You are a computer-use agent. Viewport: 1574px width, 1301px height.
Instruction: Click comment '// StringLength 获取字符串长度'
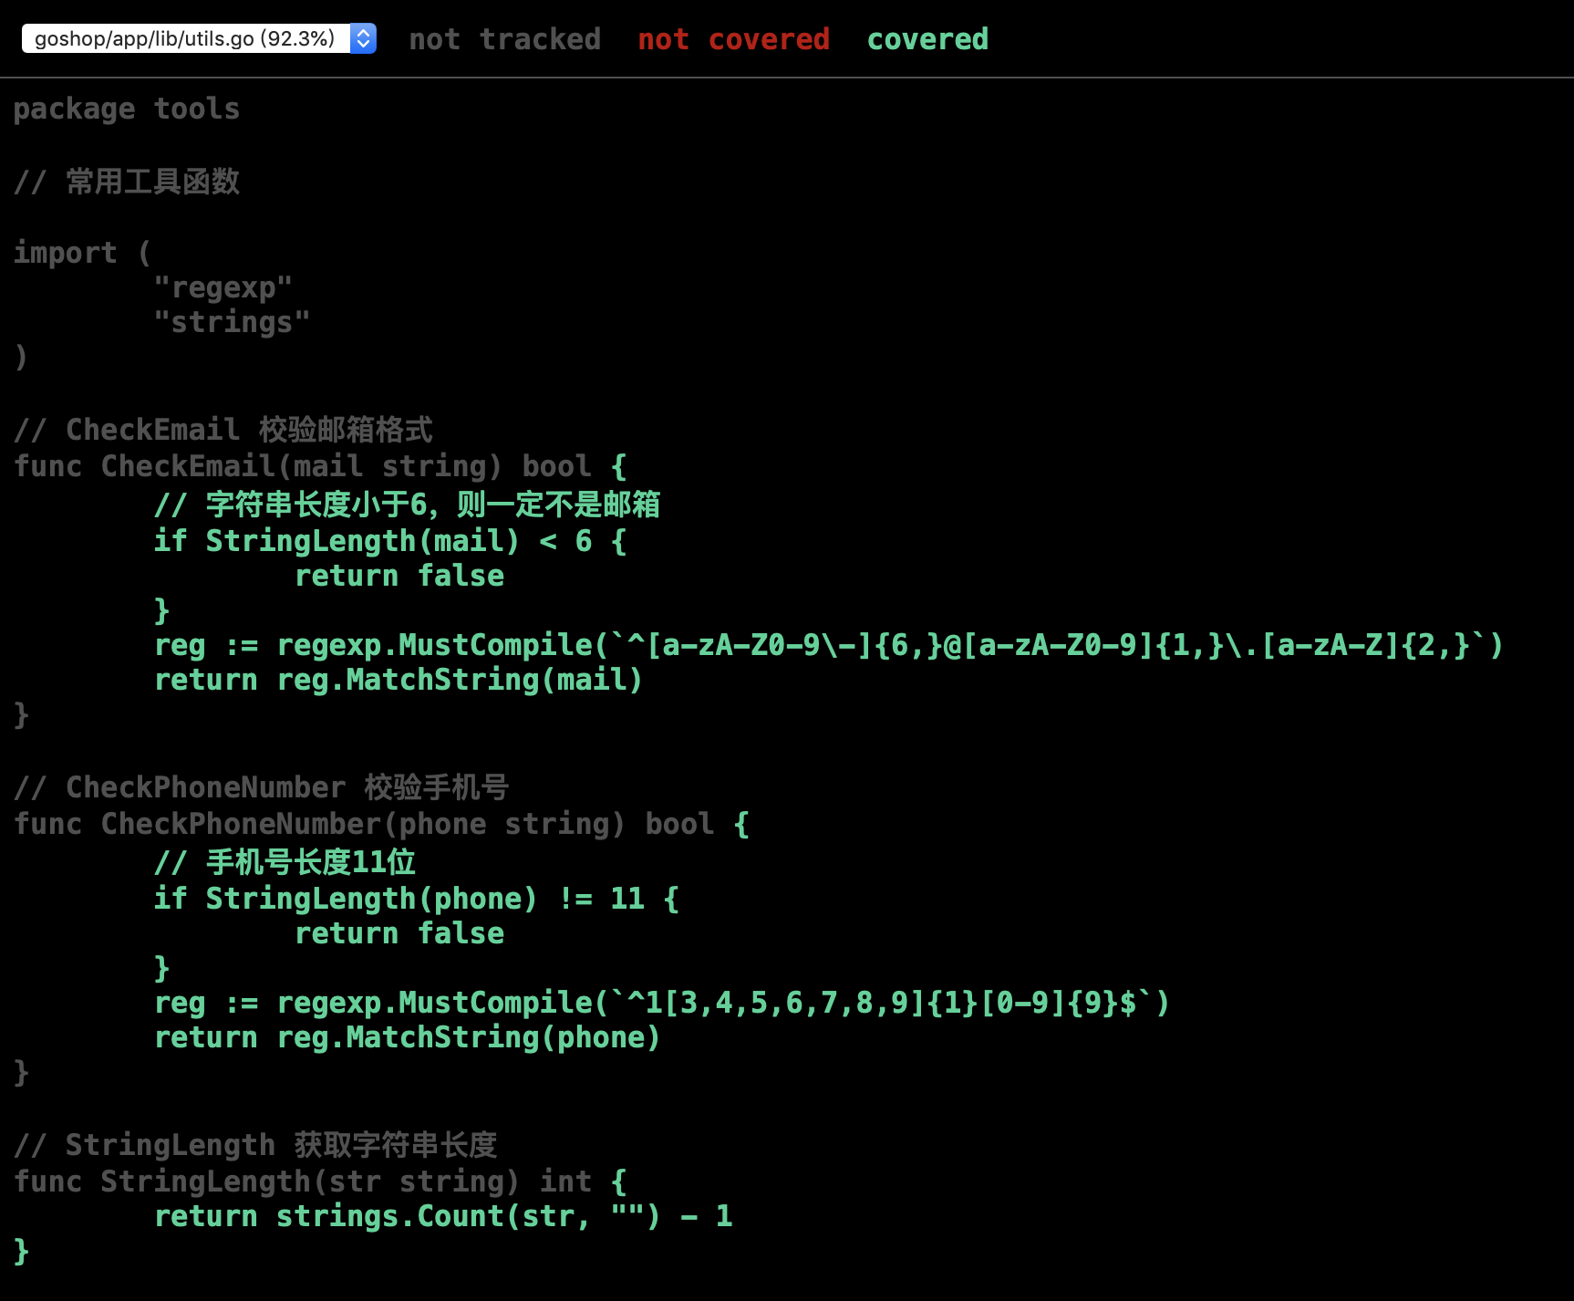click(x=255, y=1144)
